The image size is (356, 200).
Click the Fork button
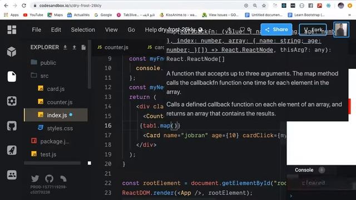[313, 29]
